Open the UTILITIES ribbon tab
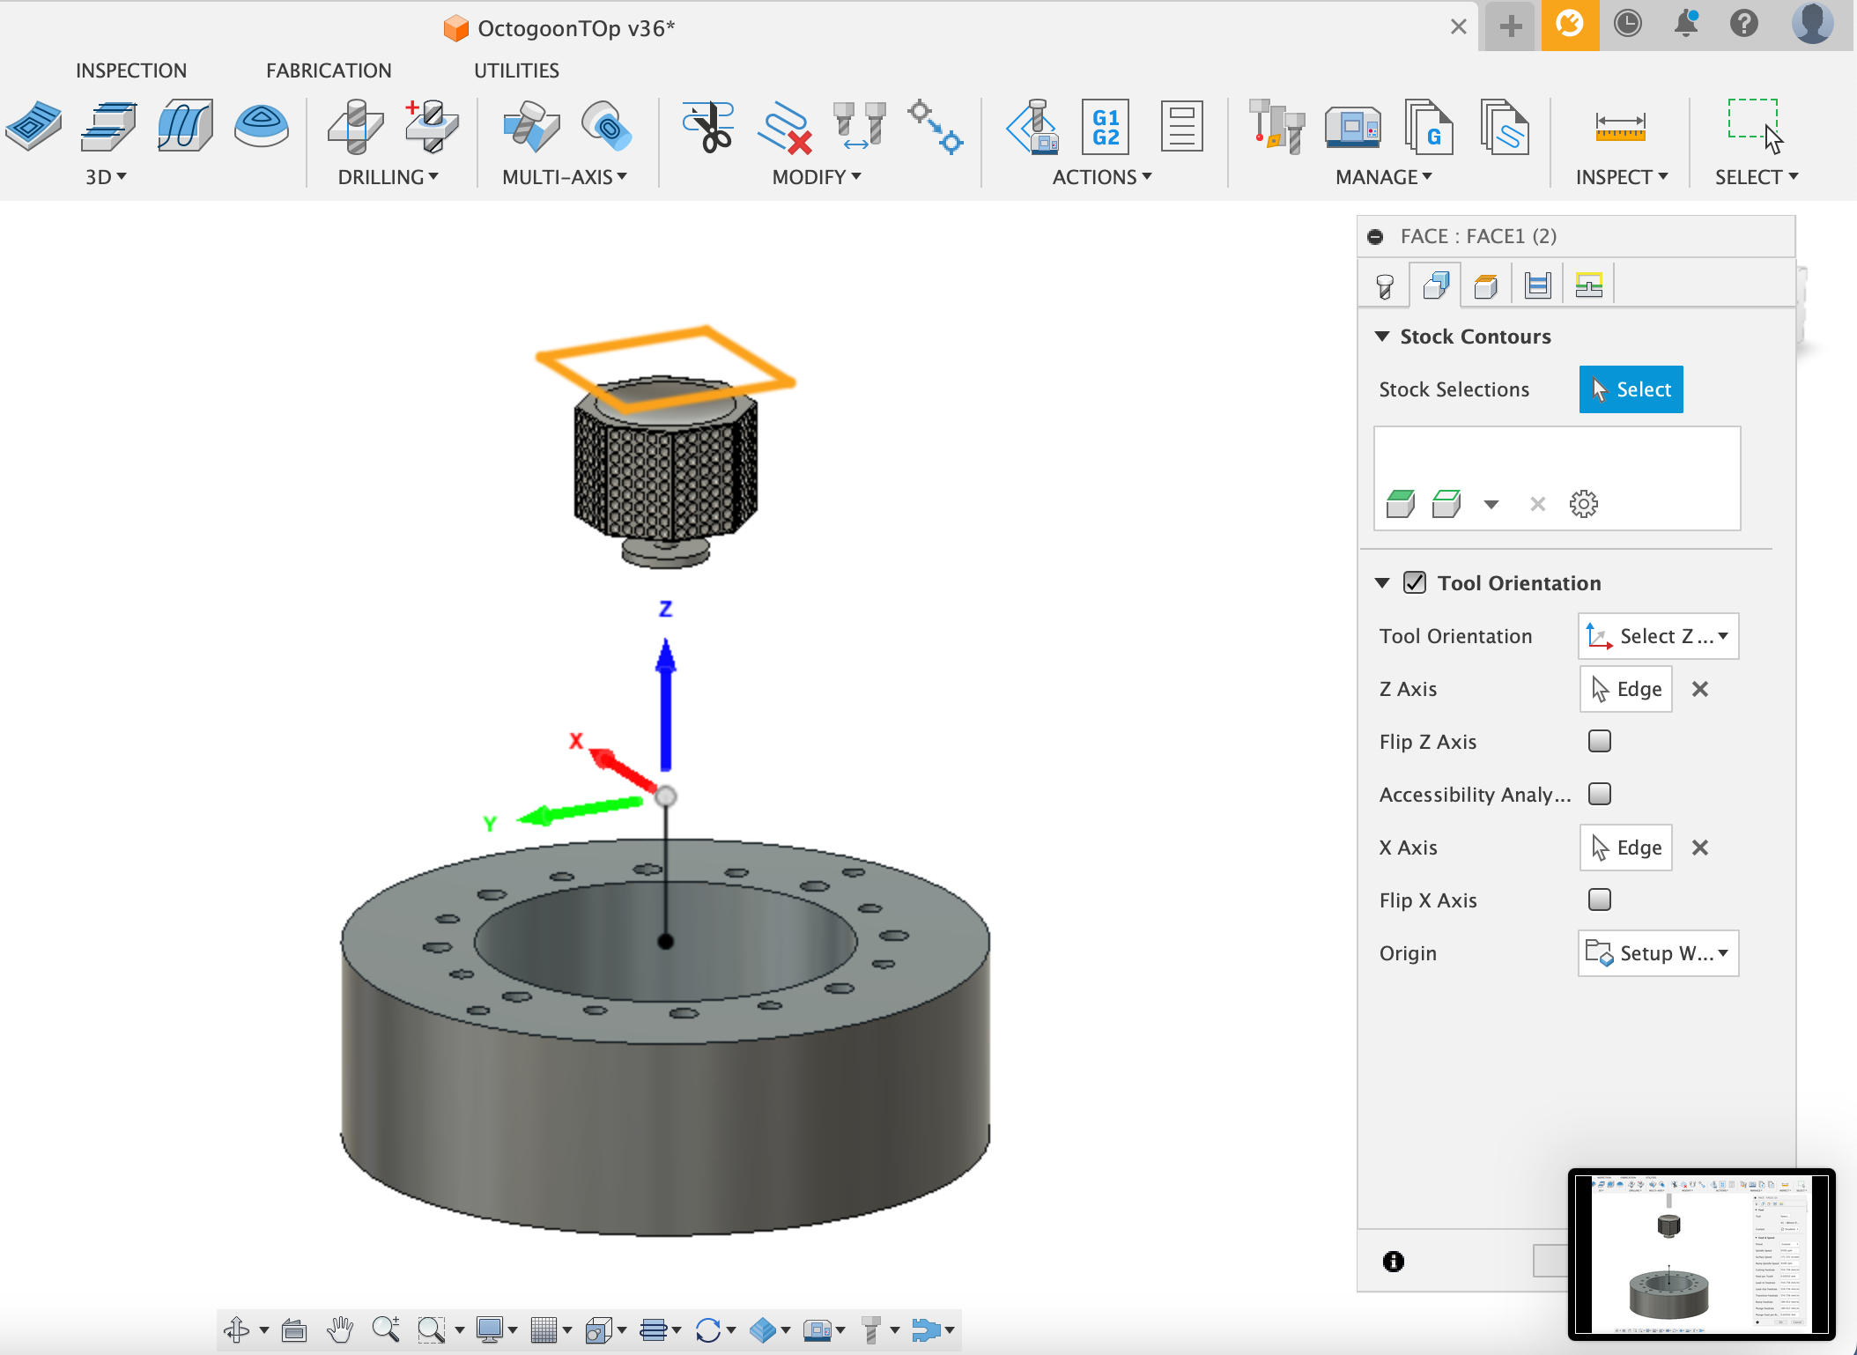Viewport: 1857px width, 1355px height. 517,70
